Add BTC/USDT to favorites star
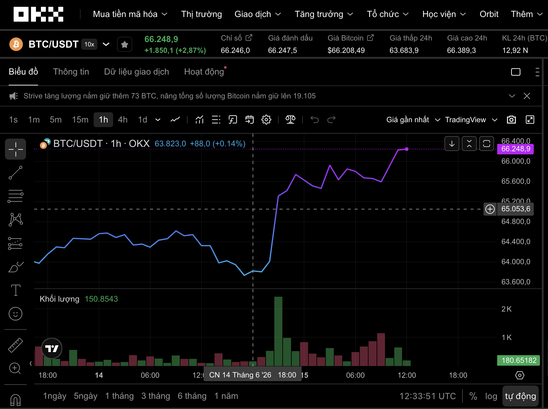 [x=125, y=45]
